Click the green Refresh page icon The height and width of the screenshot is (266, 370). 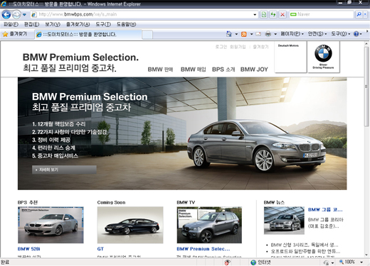273,14
